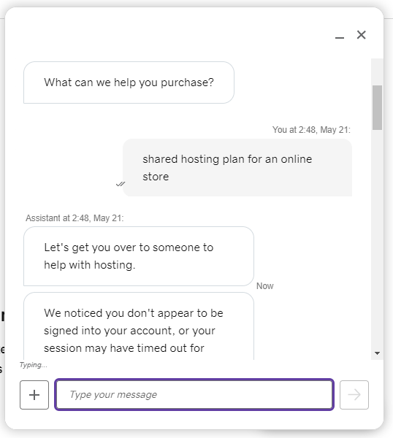Click the scrollbar down arrow
Screen dimensions: 393x438
click(x=377, y=353)
